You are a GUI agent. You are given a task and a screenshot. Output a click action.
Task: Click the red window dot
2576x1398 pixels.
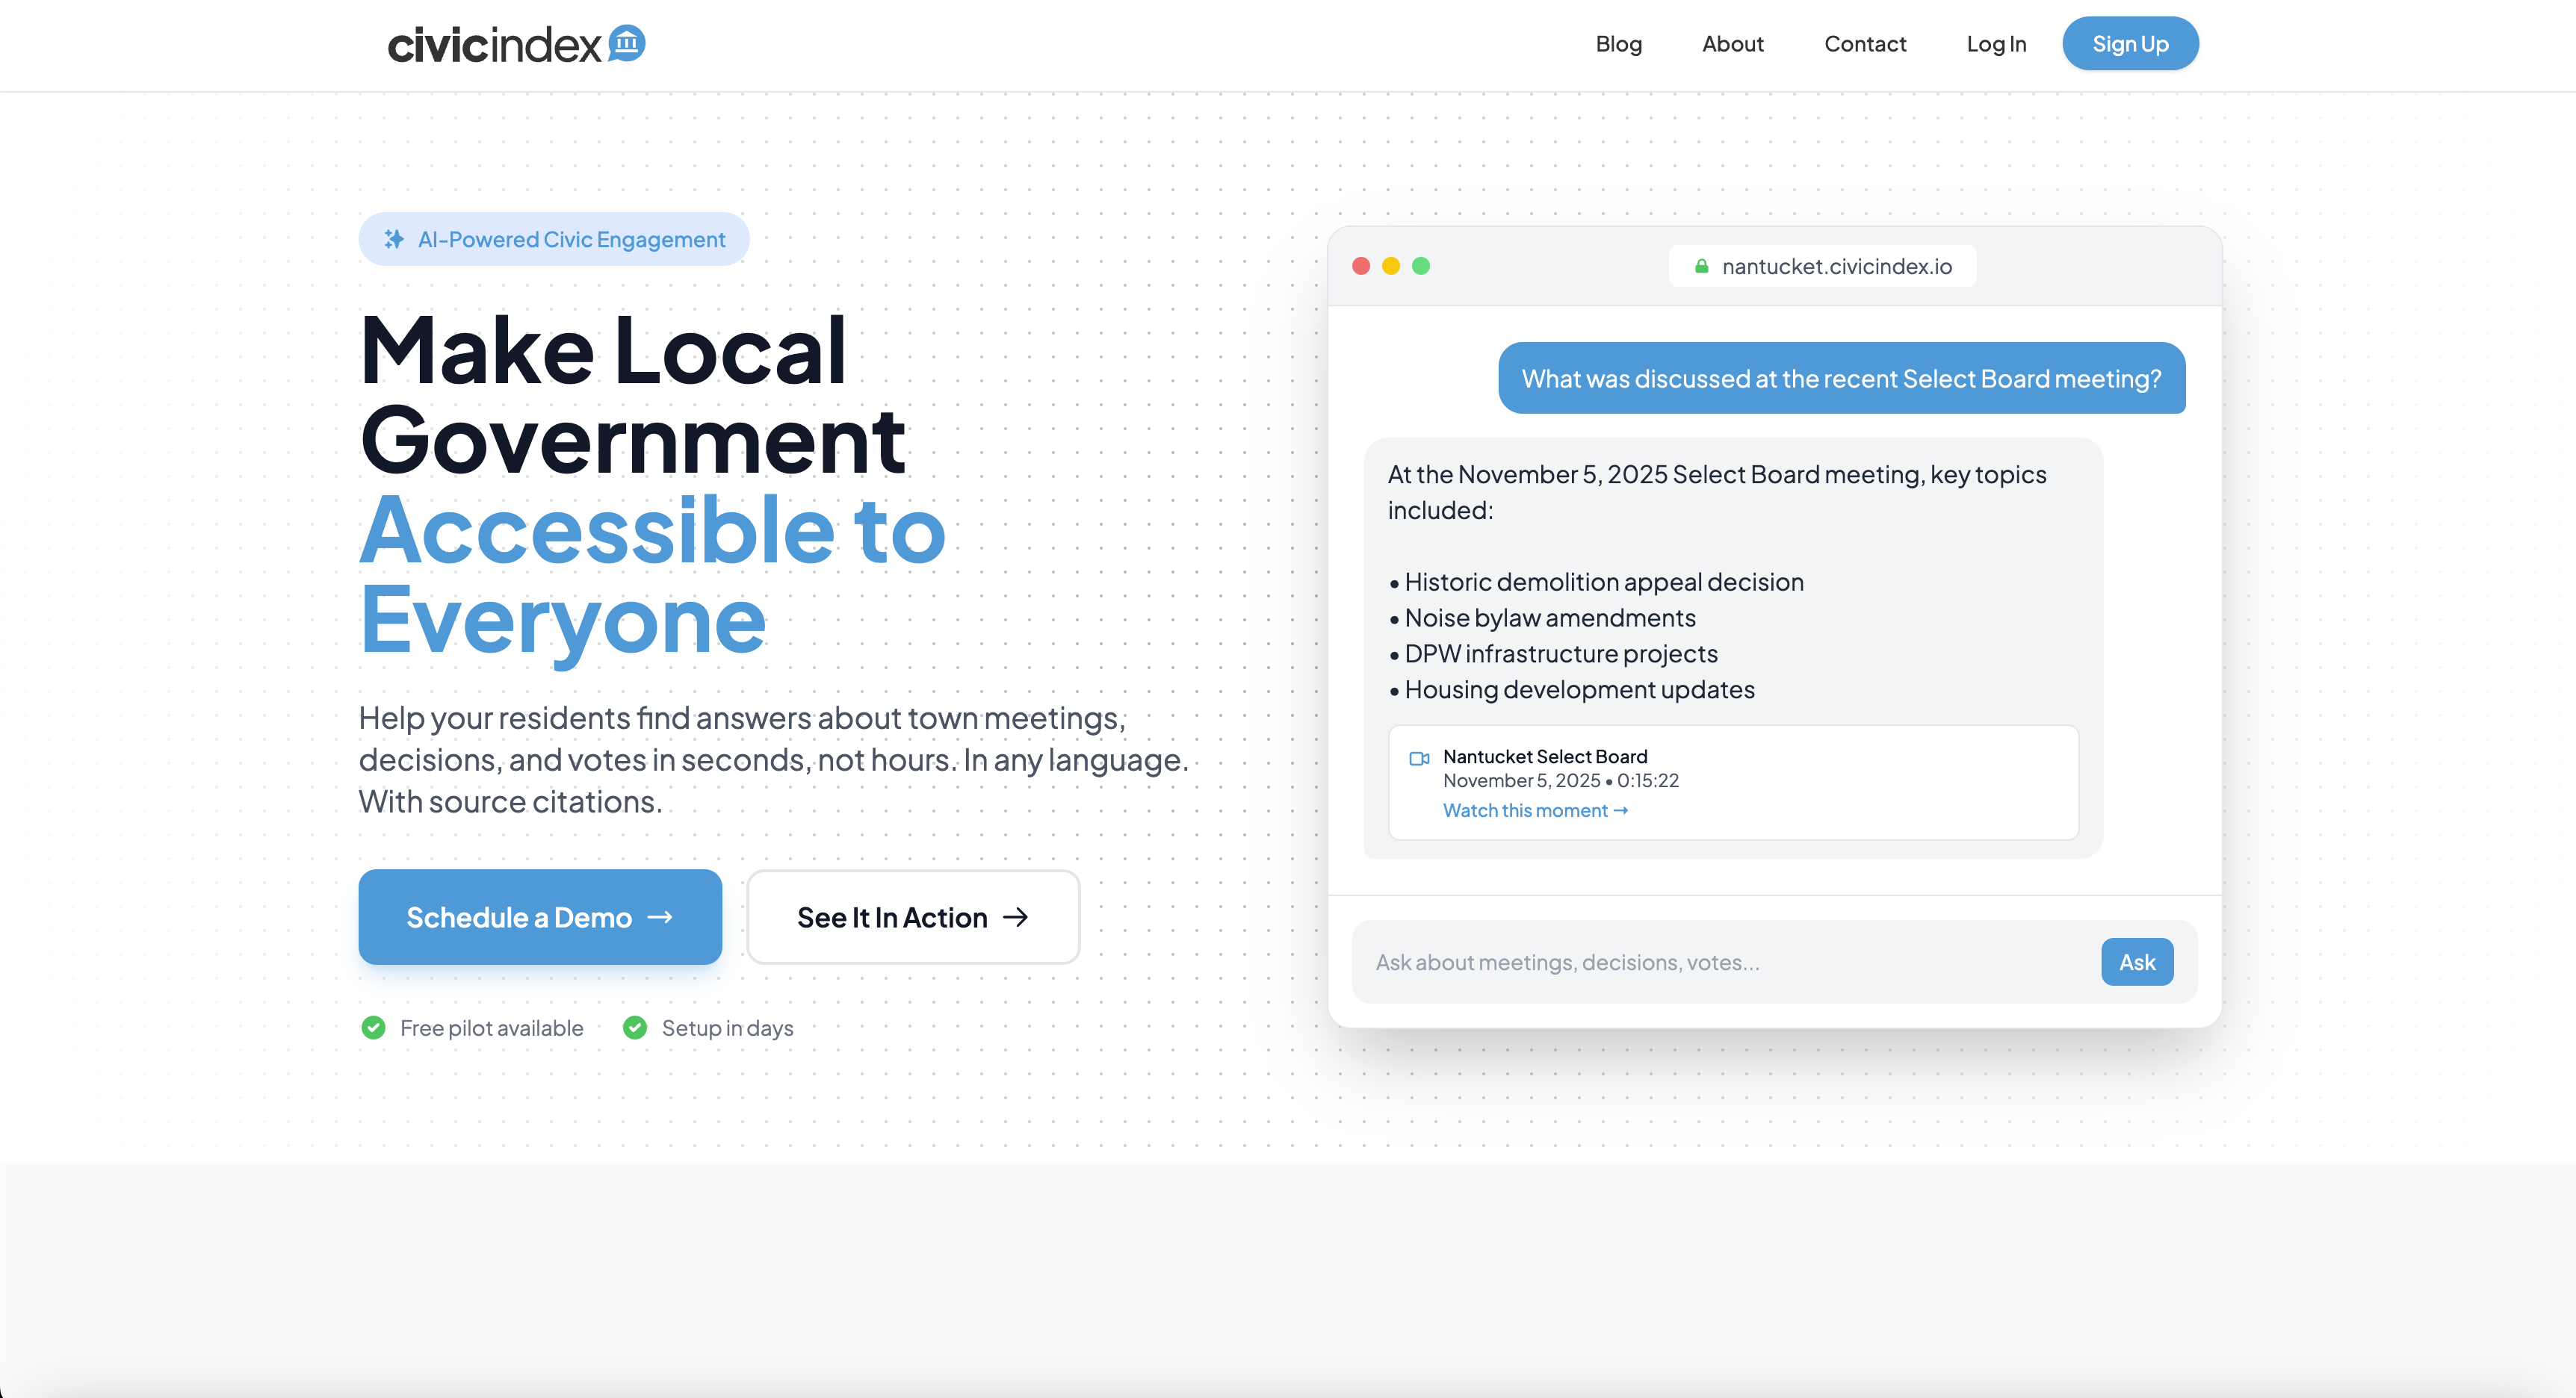(x=1360, y=266)
